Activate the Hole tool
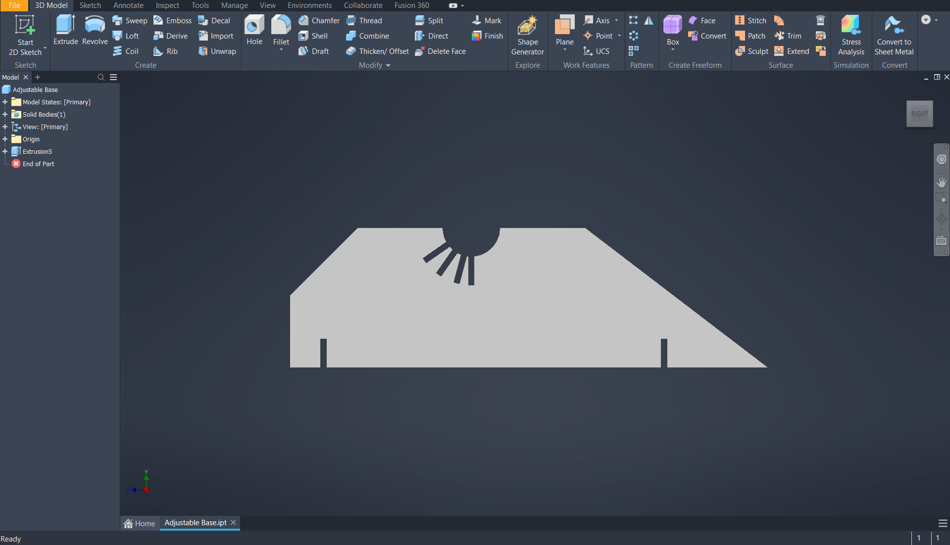950x545 pixels. (x=254, y=31)
